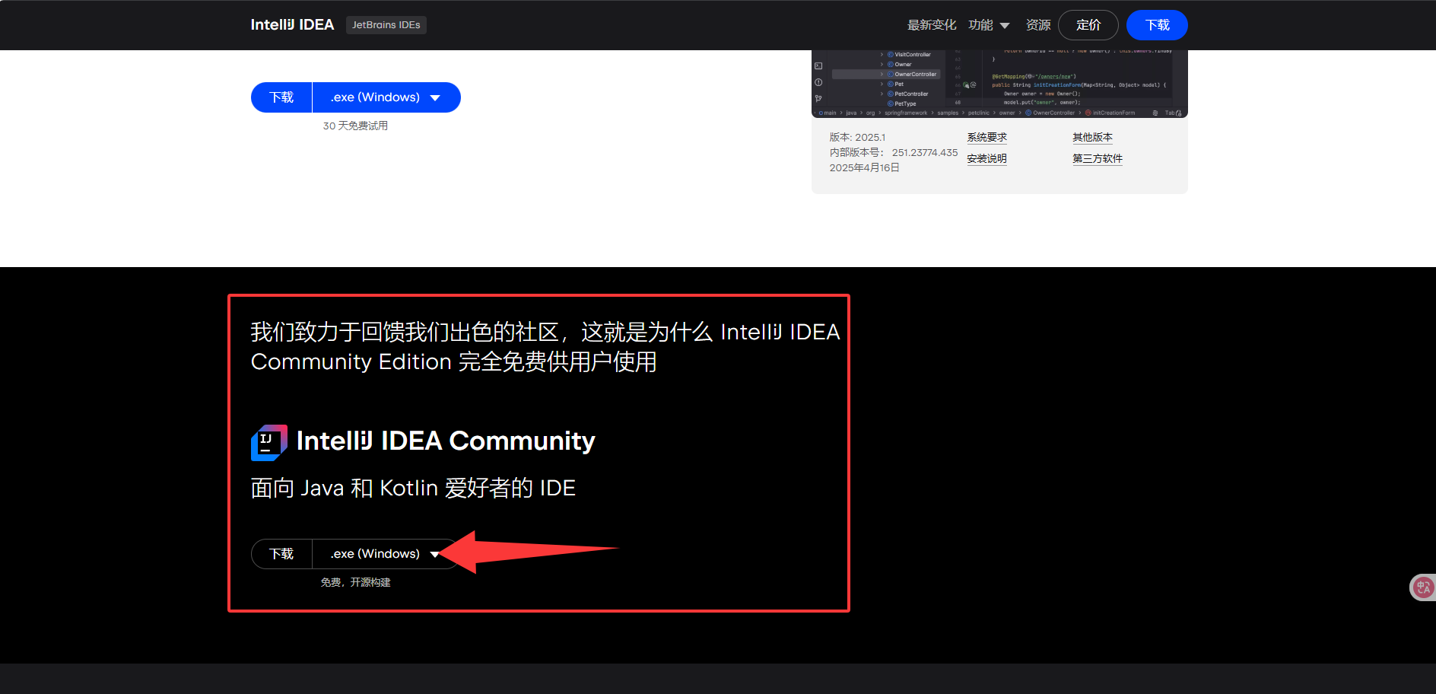Screen dimensions: 1436x694
Task: Expand the 功能 dropdown in the top navigation
Action: (x=989, y=25)
